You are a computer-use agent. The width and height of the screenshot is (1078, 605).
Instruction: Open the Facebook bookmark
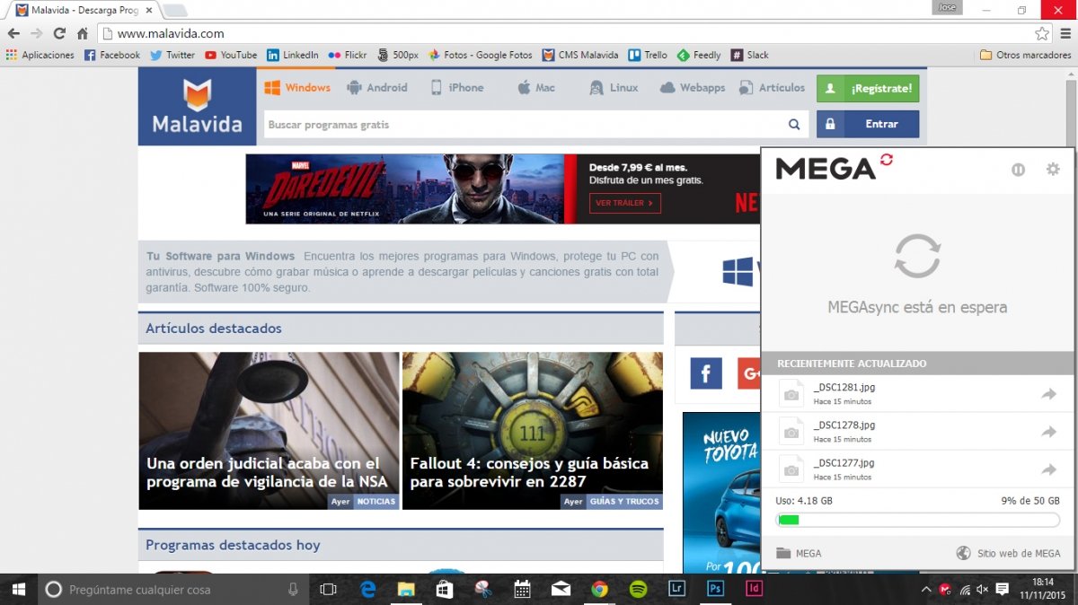click(x=112, y=55)
